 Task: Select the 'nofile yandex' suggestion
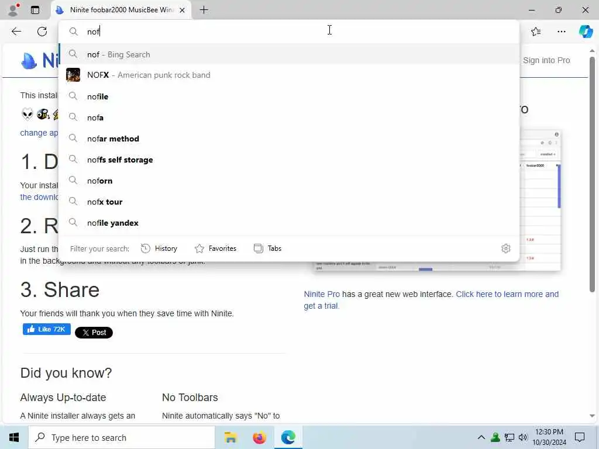pos(288,223)
